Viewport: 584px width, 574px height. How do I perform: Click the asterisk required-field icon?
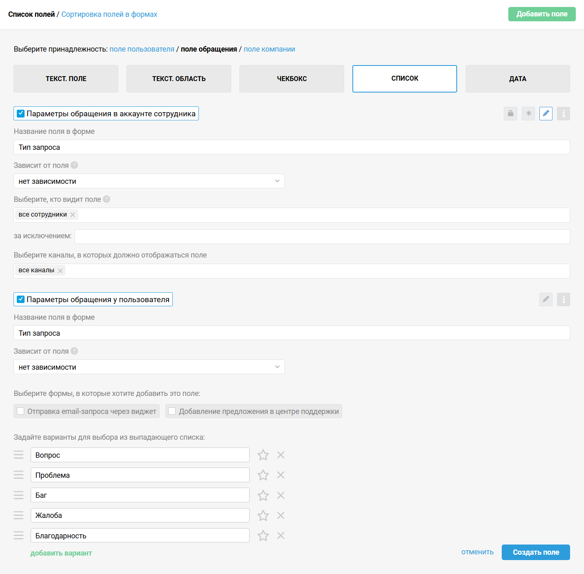[528, 113]
